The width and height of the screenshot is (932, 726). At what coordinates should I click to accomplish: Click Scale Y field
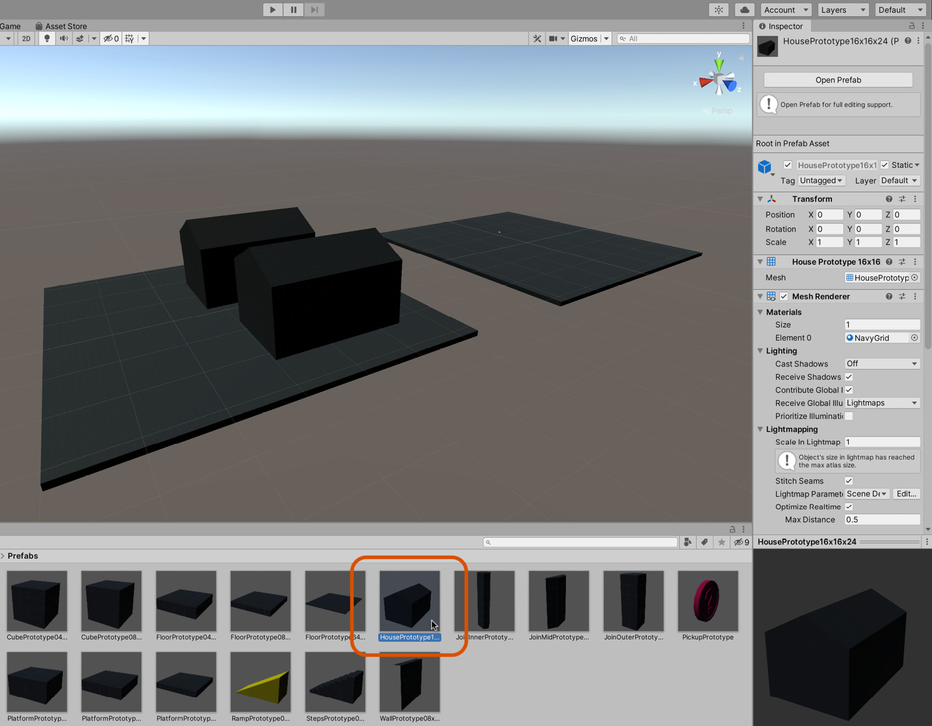coord(868,242)
